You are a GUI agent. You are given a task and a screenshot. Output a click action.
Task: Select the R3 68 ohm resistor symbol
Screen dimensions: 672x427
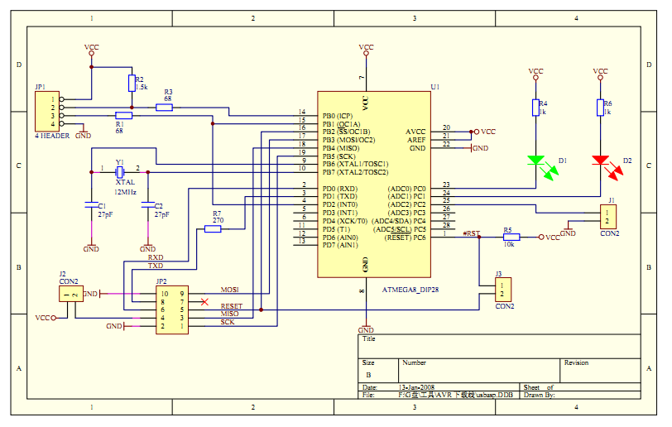[x=164, y=108]
